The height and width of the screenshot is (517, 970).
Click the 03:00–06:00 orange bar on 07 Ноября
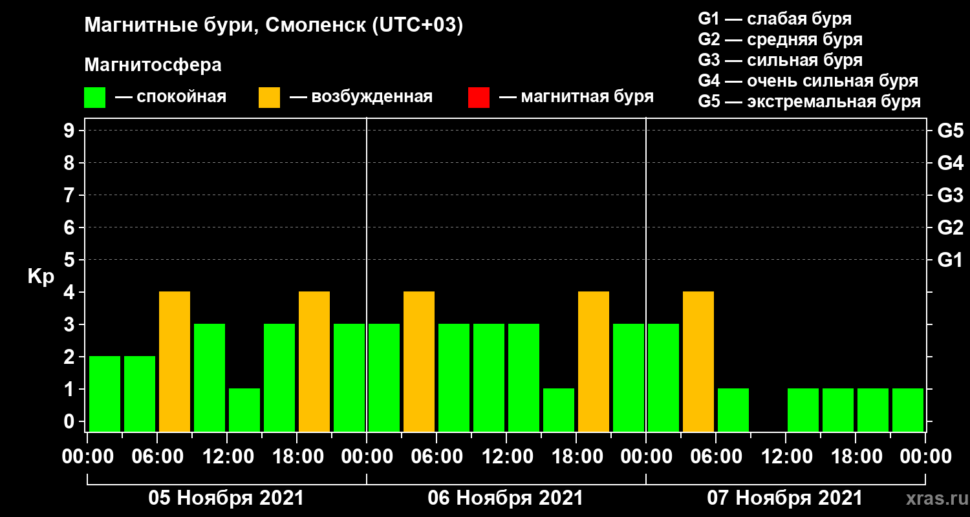(x=698, y=361)
